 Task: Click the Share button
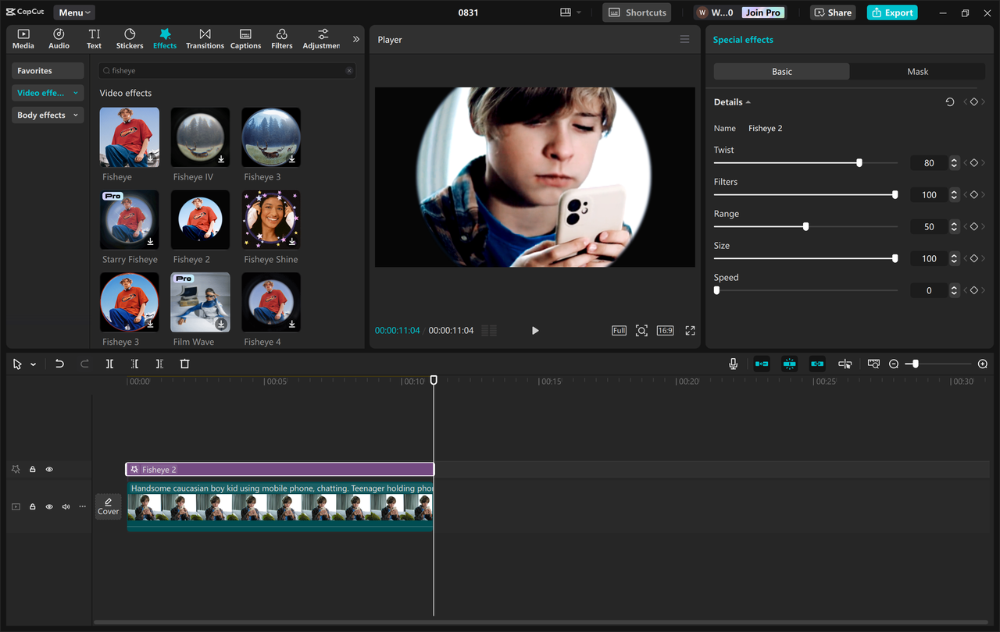[833, 12]
